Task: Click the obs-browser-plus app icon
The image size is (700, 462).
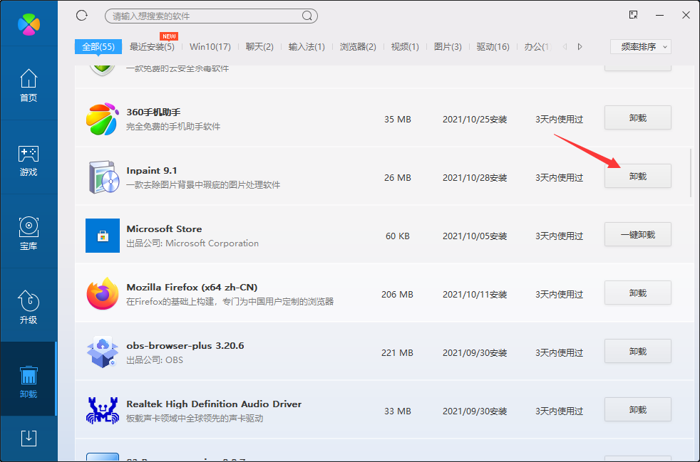Action: pyautogui.click(x=103, y=352)
